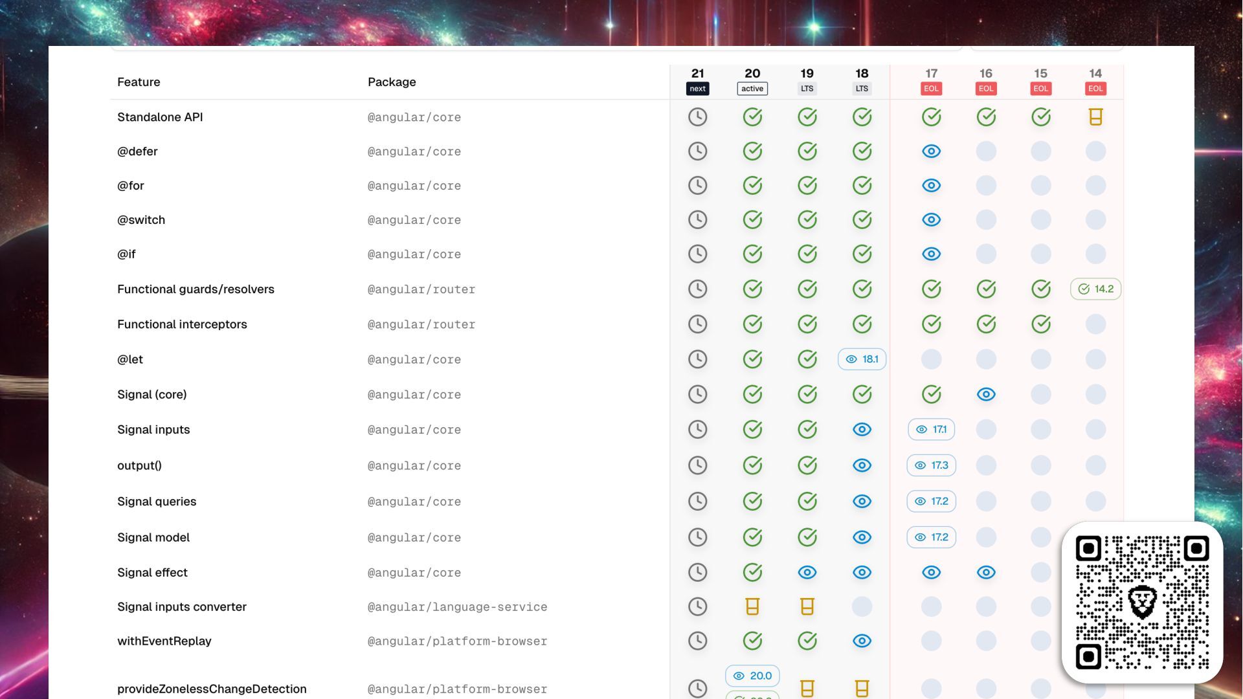1243x699 pixels.
Task: Click the QR code image
Action: 1142,603
